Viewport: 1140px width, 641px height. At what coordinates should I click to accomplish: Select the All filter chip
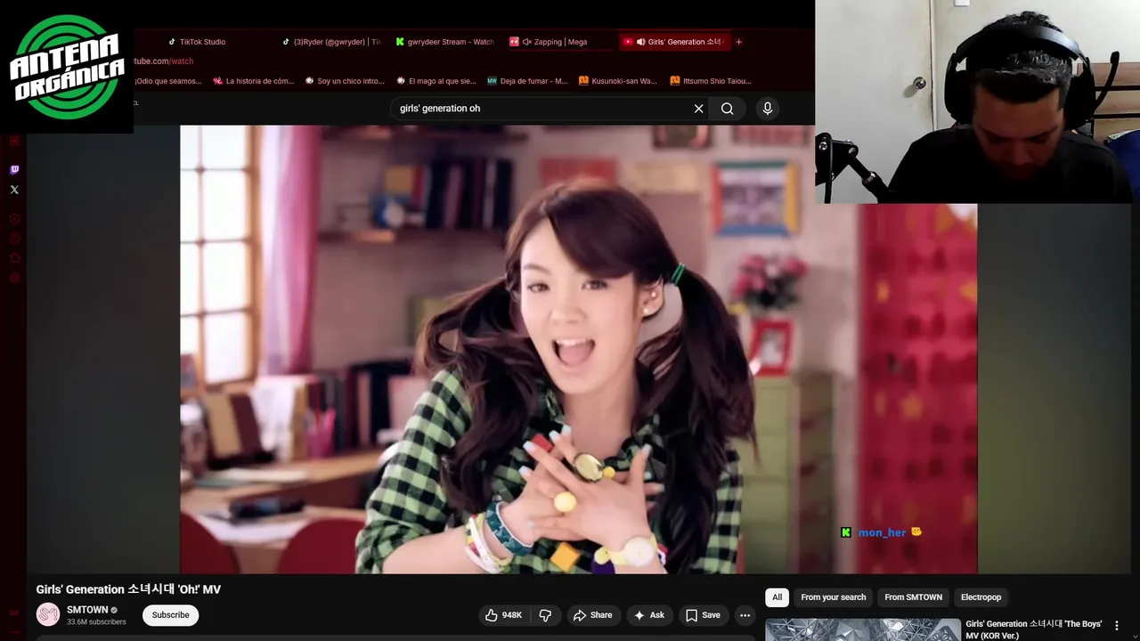pos(778,597)
